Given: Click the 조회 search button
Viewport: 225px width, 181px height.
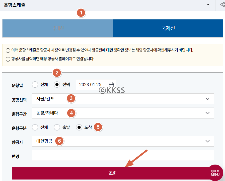Looking at the screenshot, I should (112, 173).
